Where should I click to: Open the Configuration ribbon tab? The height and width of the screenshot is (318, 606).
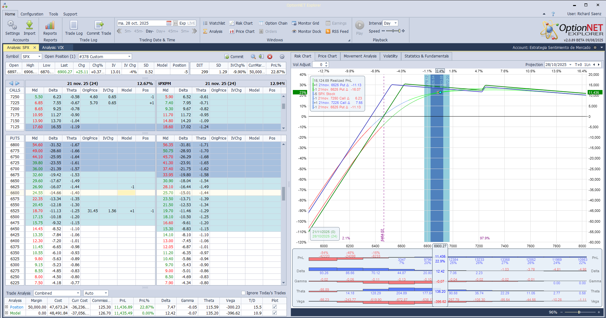[32, 14]
